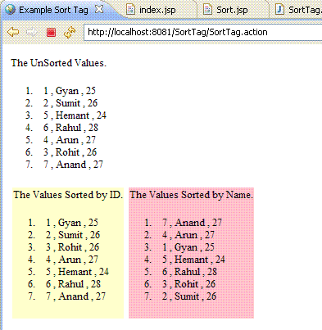Click the globe icon on Example Sort Tag tab
Image resolution: width=322 pixels, height=330 pixels.
[10, 10]
